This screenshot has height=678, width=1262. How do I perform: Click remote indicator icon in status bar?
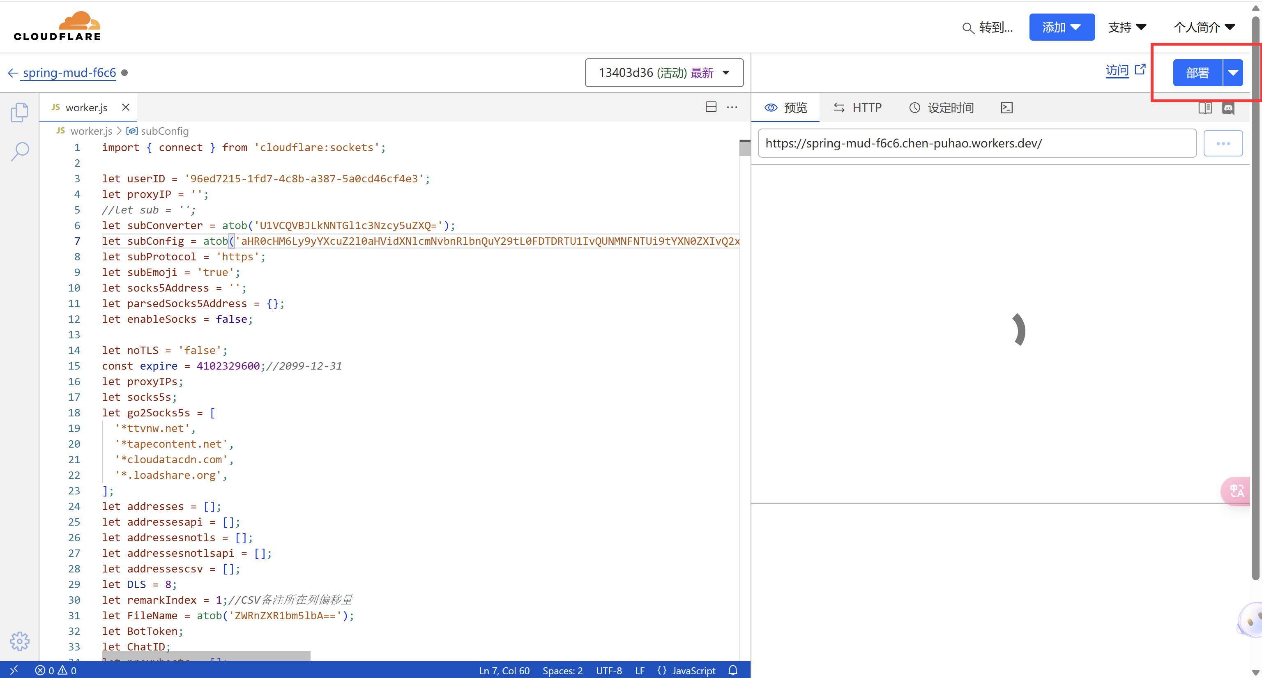tap(14, 670)
